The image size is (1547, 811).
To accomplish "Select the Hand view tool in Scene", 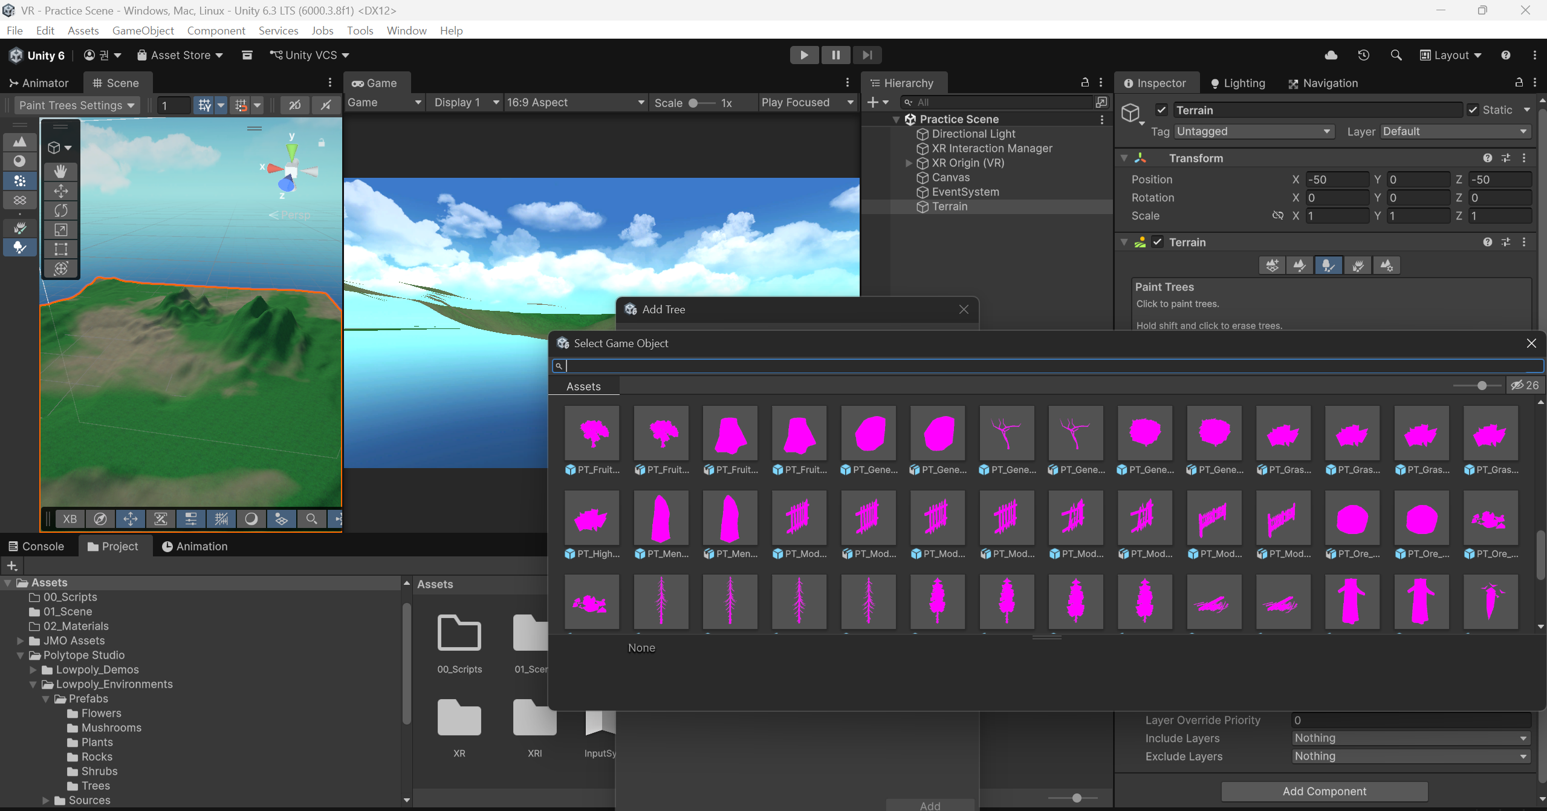I will (60, 171).
